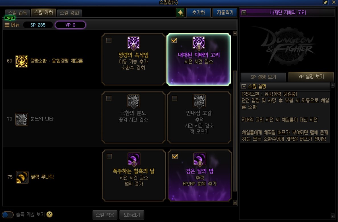The image size is (338, 222).
Task: Click the 정령의 속삭임 enhancement icon
Action: click(x=133, y=43)
